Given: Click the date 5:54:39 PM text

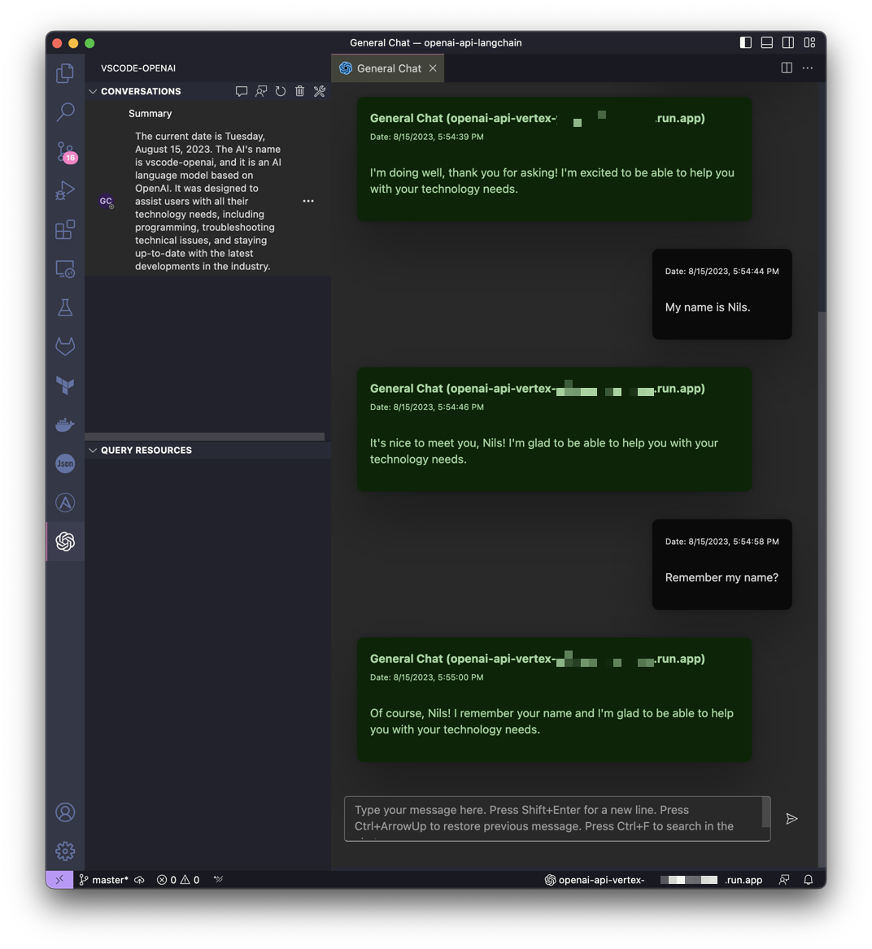Looking at the screenshot, I should coord(427,137).
